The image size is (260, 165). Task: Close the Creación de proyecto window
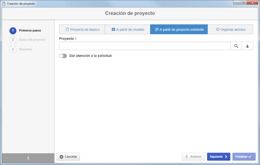point(252,3)
